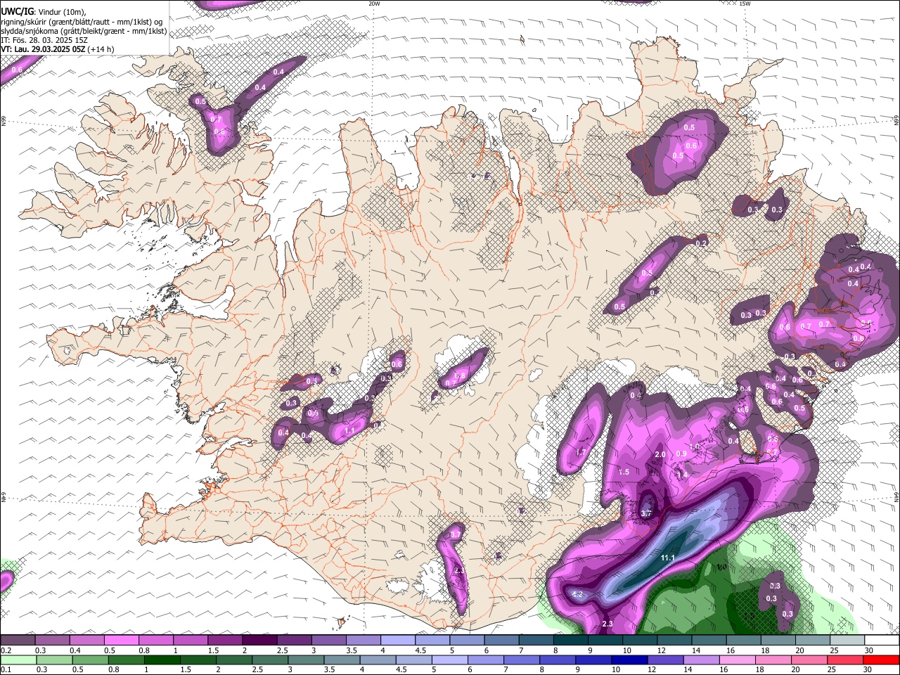Select lower scale swatch between 3 and 3.5
Image resolution: width=900 pixels, height=675 pixels.
click(x=306, y=660)
